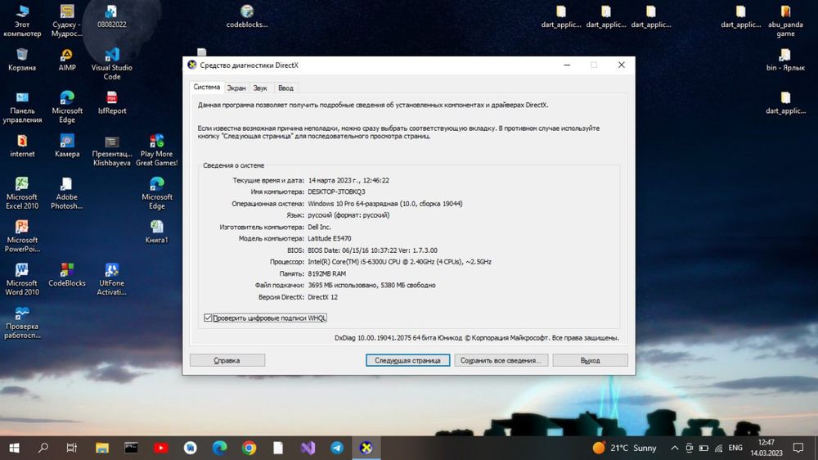
Task: Open the Этот компьютер desktop icon
Action: tap(22, 21)
